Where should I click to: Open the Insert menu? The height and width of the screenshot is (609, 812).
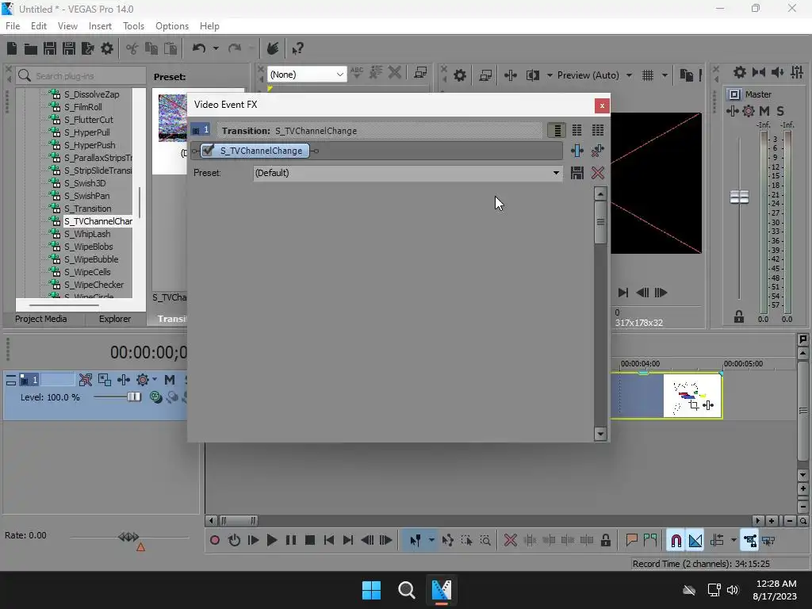click(x=100, y=26)
